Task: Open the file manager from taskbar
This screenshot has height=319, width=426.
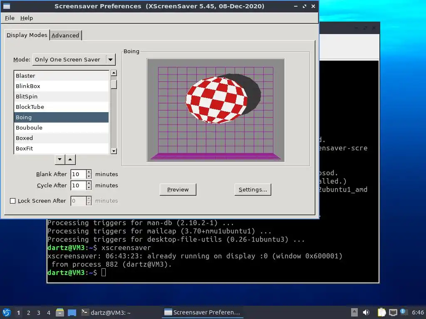Action: (60, 312)
